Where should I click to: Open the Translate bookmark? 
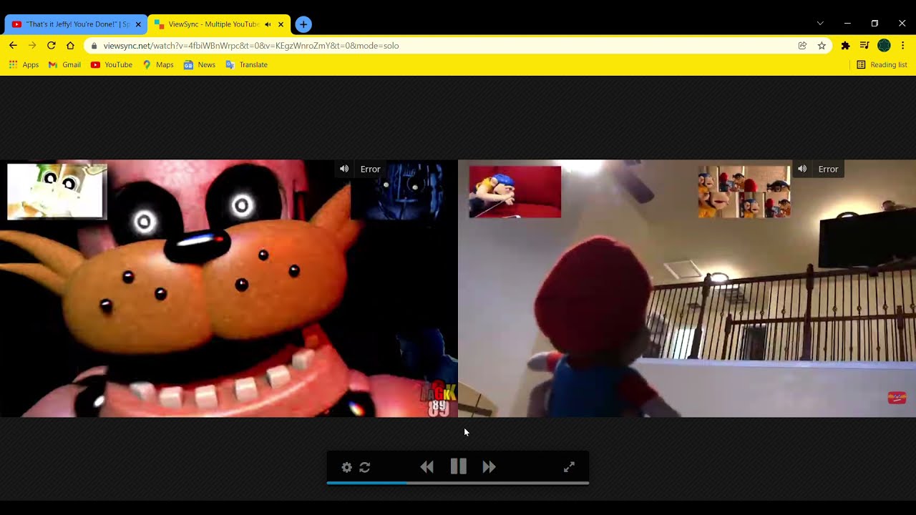[x=247, y=65]
